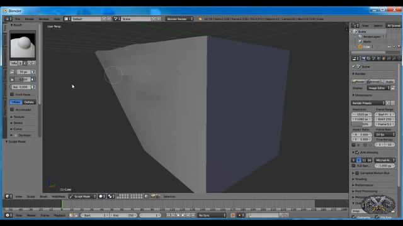
Task: Open the File menu
Action: [18, 19]
